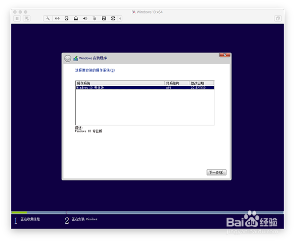Click the back arrow in Windows setup
The height and width of the screenshot is (242, 295).
[68, 58]
